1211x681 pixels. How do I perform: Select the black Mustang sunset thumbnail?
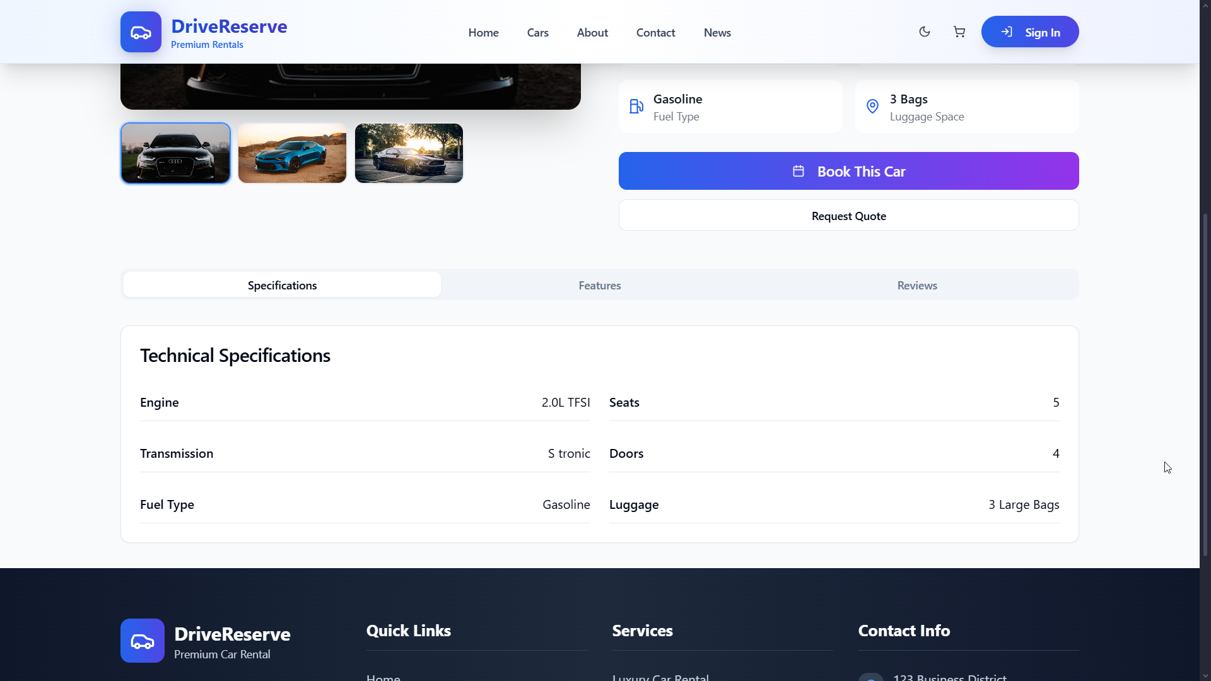[x=409, y=153]
